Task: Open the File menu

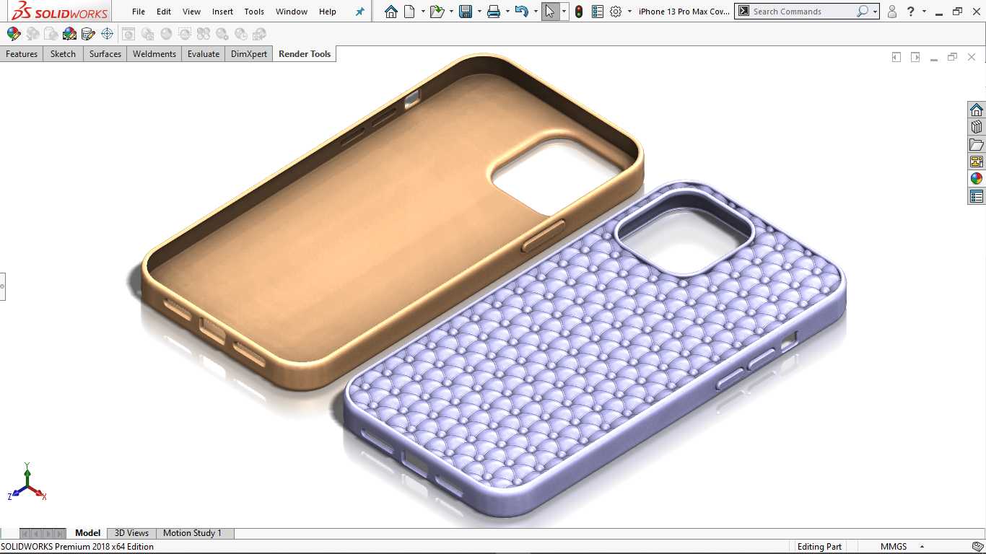Action: click(139, 12)
